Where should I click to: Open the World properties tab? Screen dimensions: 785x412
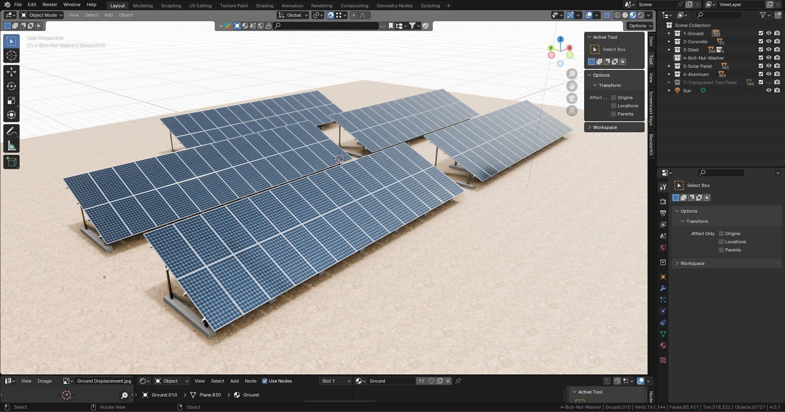pos(663,247)
